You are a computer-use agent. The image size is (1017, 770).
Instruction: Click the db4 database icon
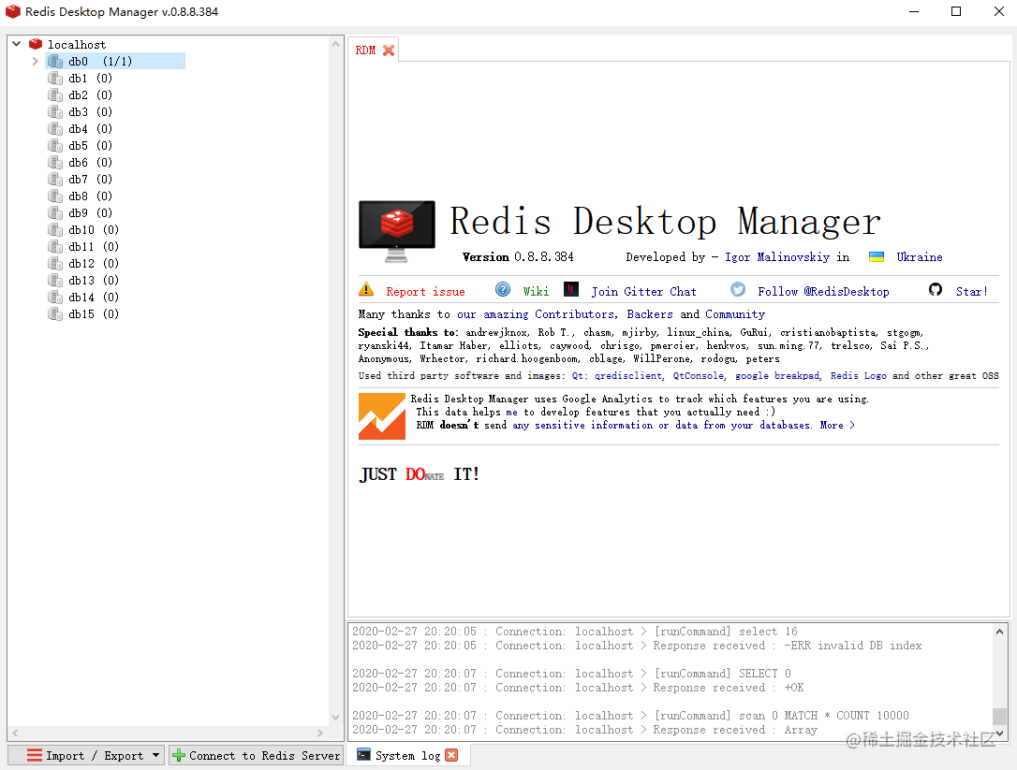pyautogui.click(x=56, y=128)
